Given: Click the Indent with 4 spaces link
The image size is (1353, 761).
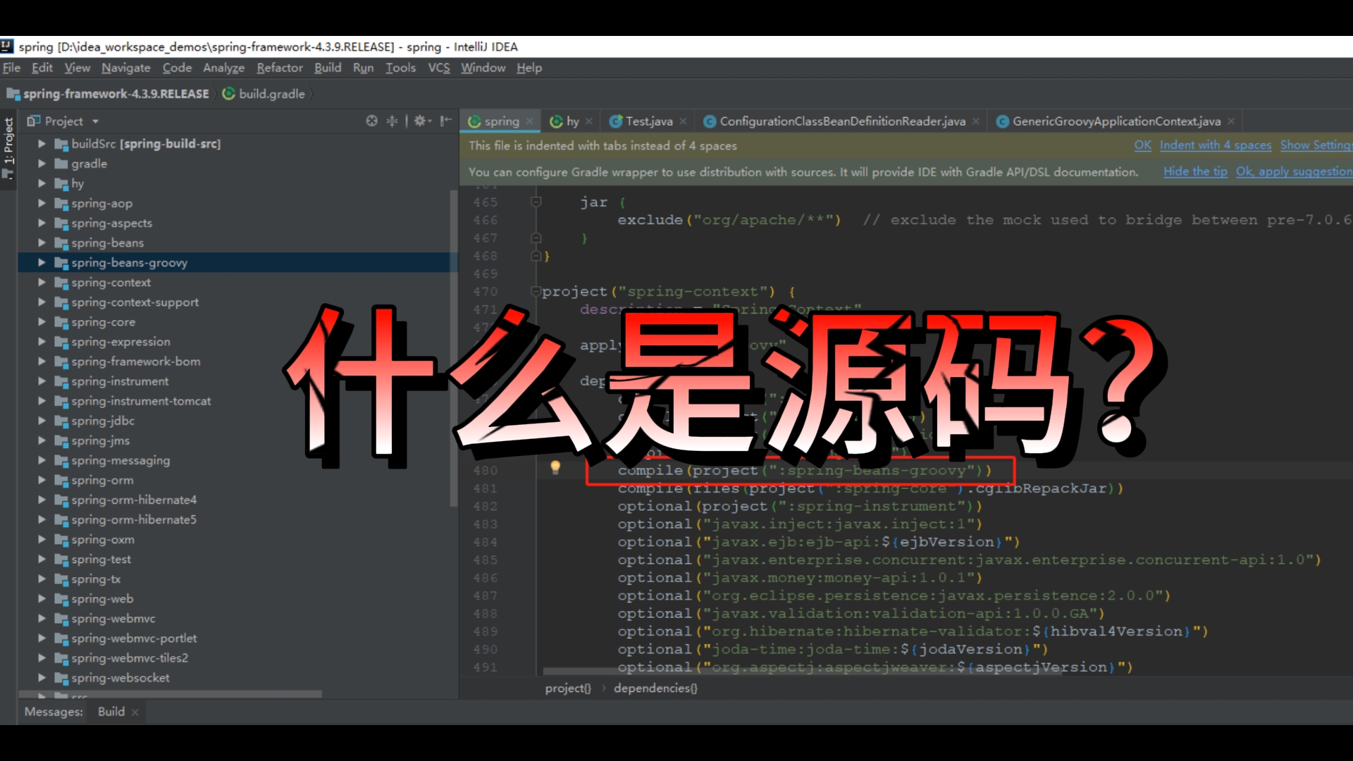Looking at the screenshot, I should click(1216, 145).
